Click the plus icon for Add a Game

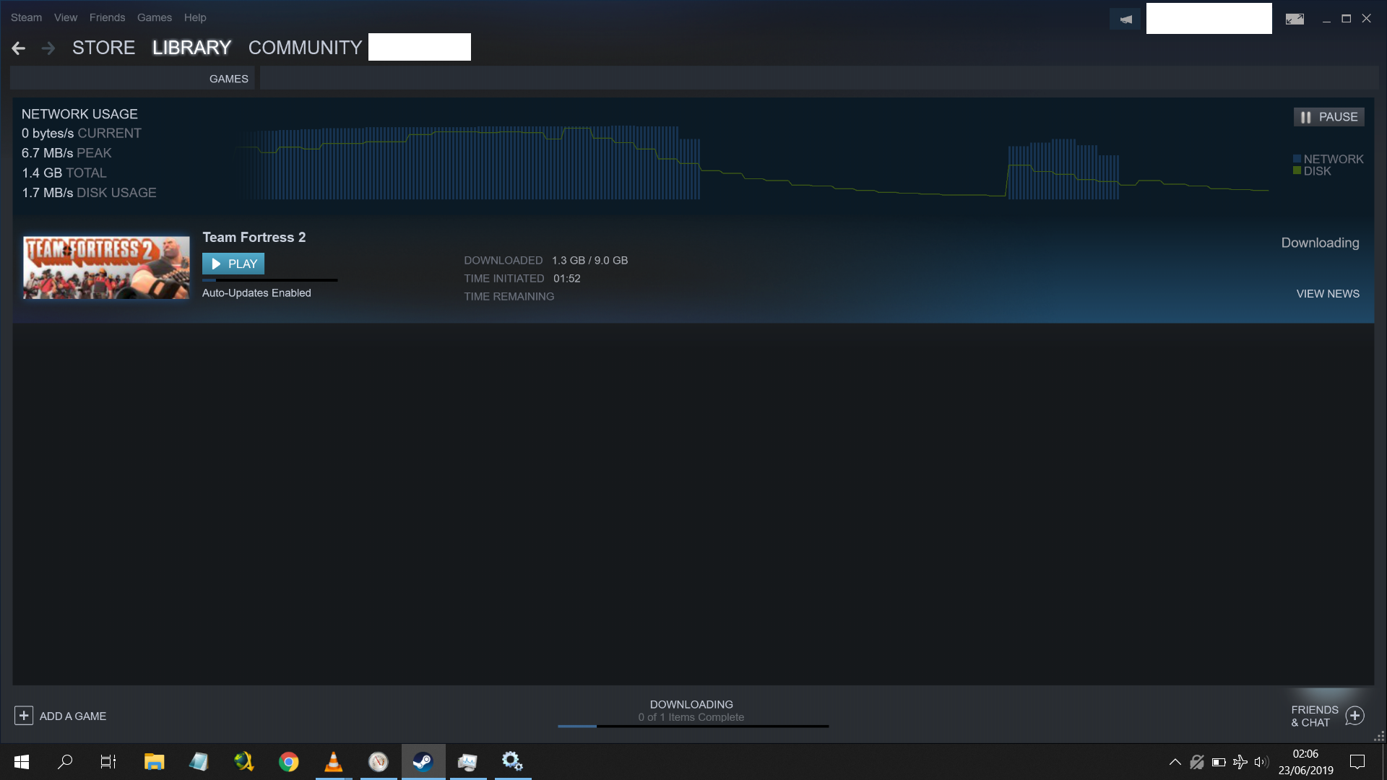coord(24,716)
